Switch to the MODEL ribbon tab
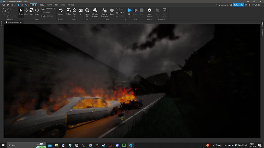 point(41,5)
